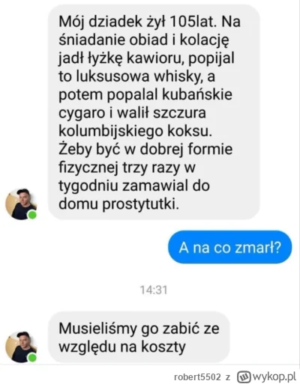Open the wykop.pl site name link

[275, 377]
